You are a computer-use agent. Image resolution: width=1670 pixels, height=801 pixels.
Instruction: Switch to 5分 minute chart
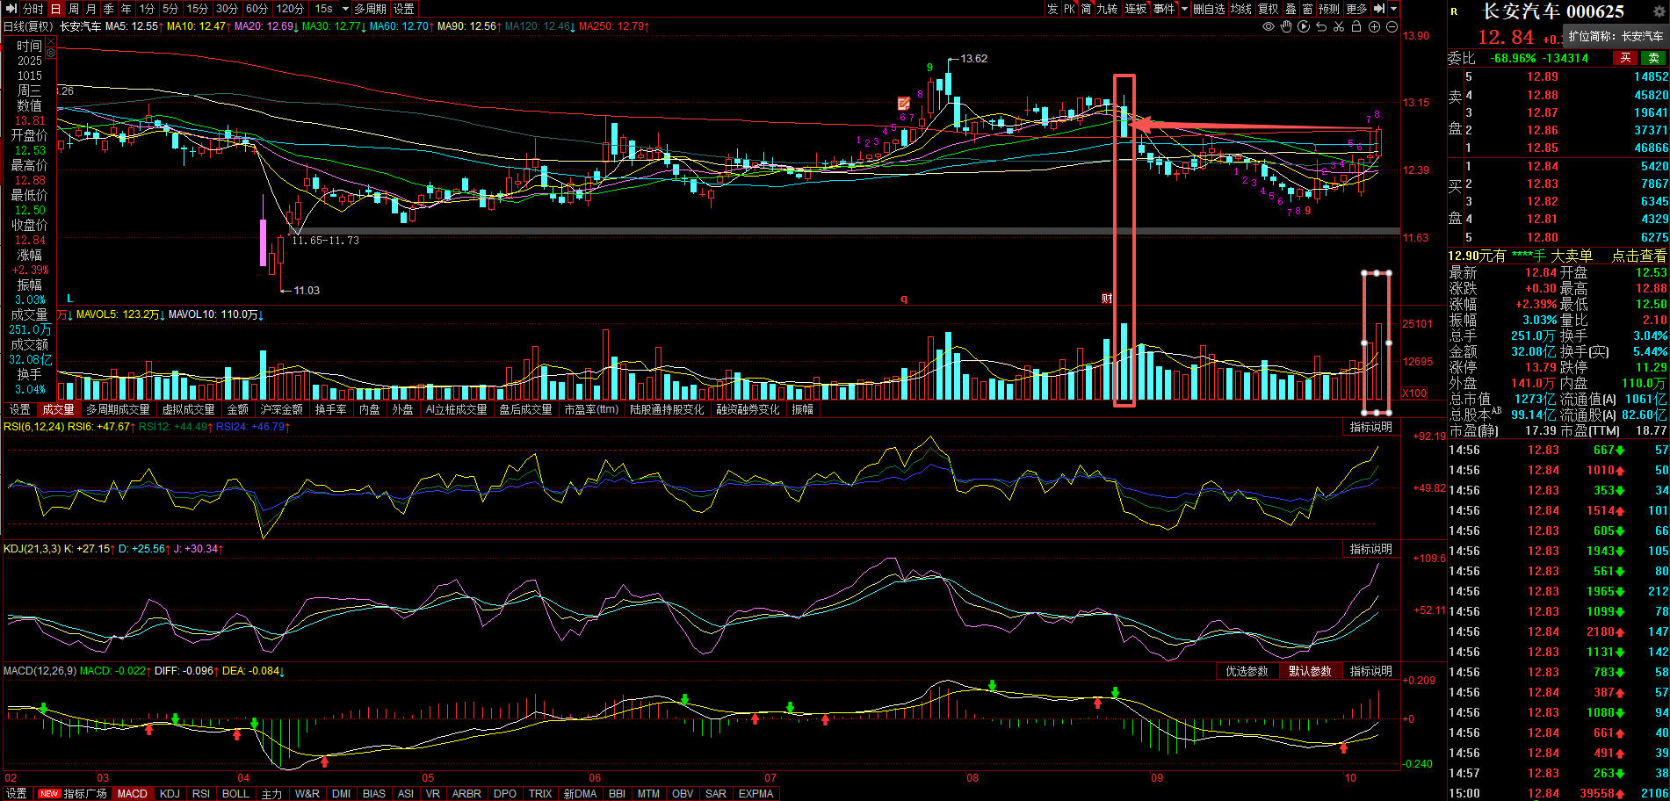pyautogui.click(x=170, y=9)
